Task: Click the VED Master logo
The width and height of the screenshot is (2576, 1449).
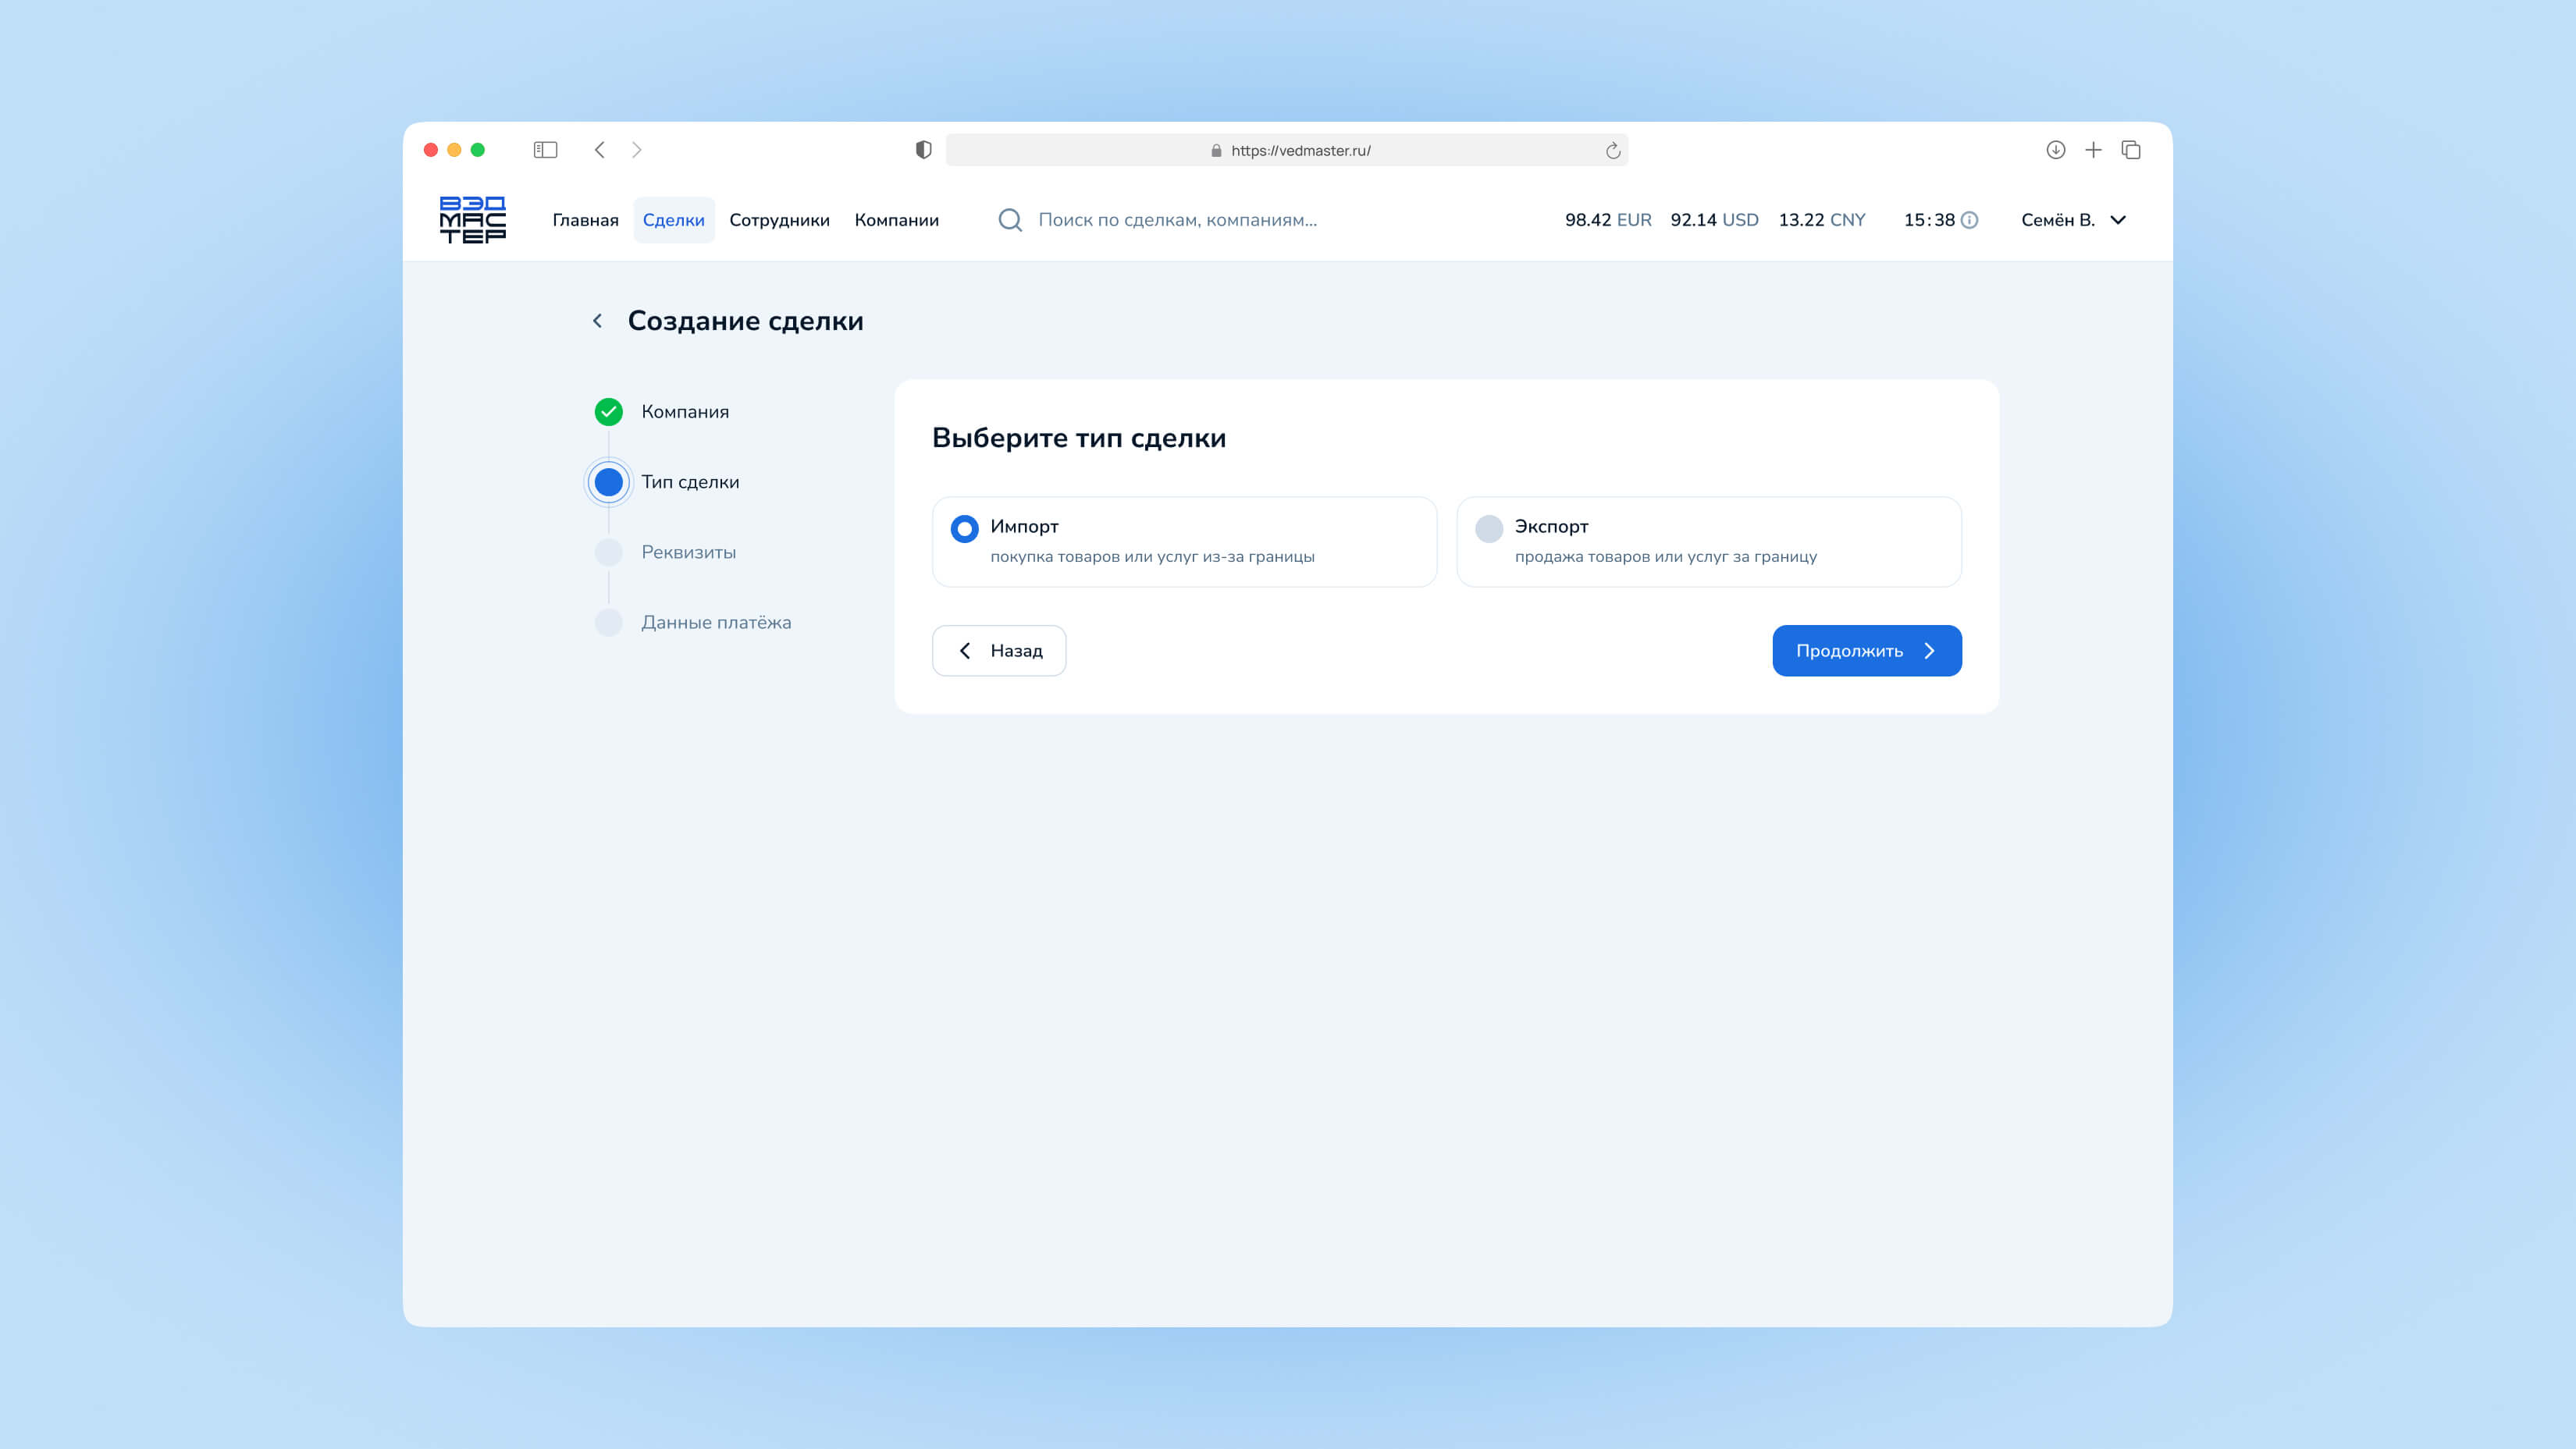Action: (472, 220)
